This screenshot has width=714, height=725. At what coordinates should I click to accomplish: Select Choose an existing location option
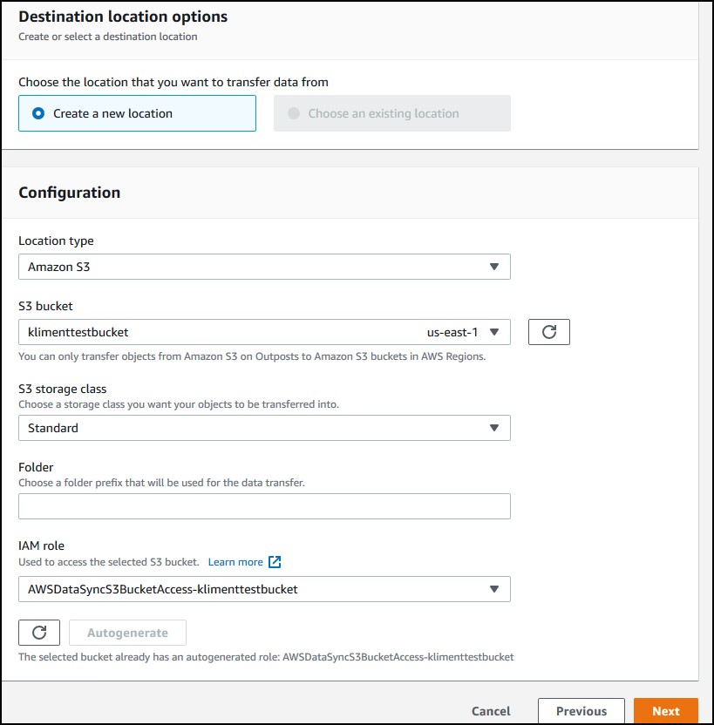point(392,113)
